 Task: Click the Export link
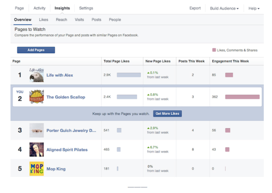(x=195, y=8)
